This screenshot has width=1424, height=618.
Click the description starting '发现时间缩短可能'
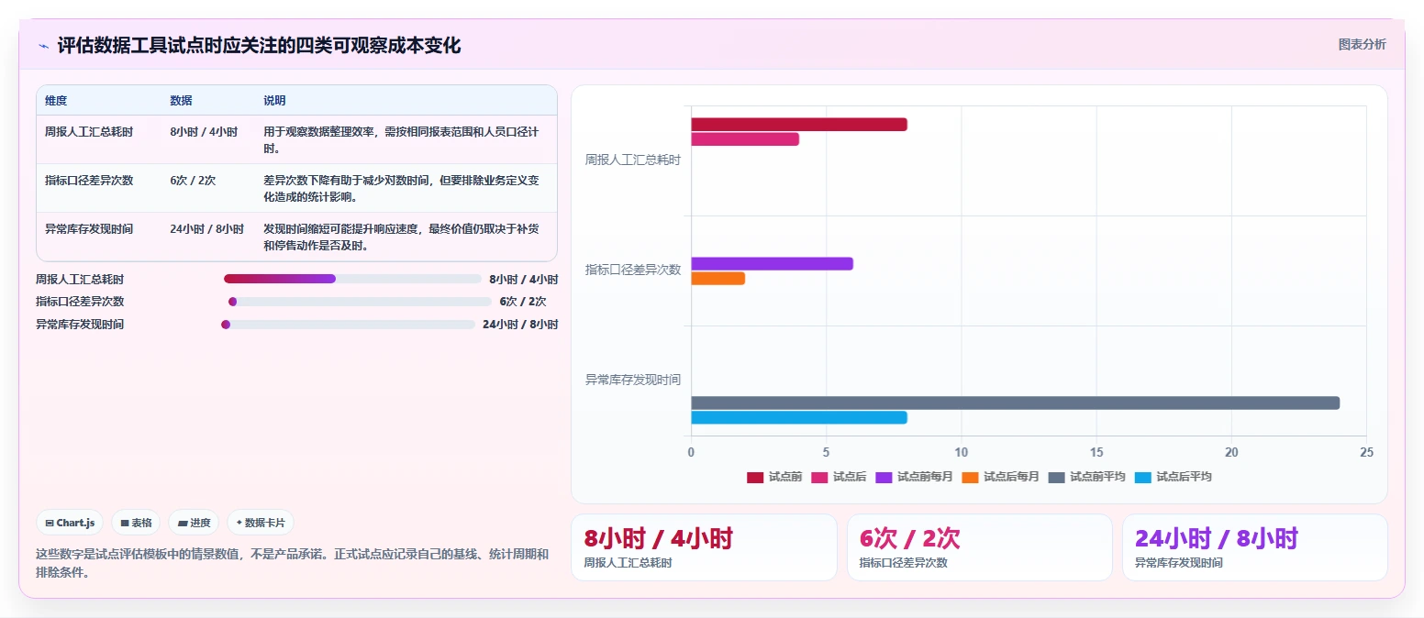point(401,237)
